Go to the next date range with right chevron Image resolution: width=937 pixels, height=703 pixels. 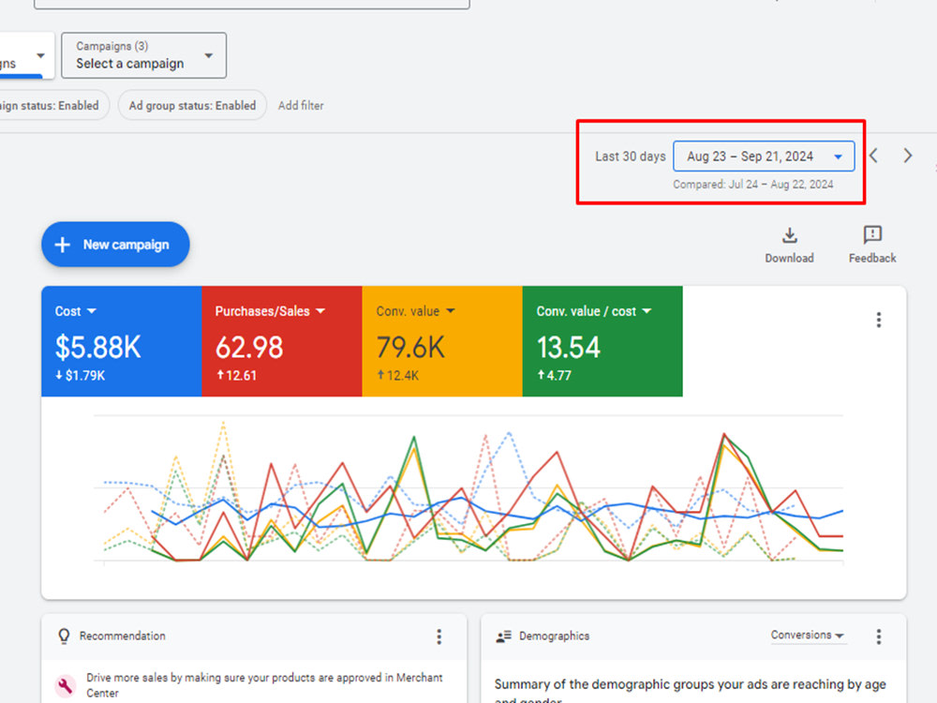click(907, 156)
